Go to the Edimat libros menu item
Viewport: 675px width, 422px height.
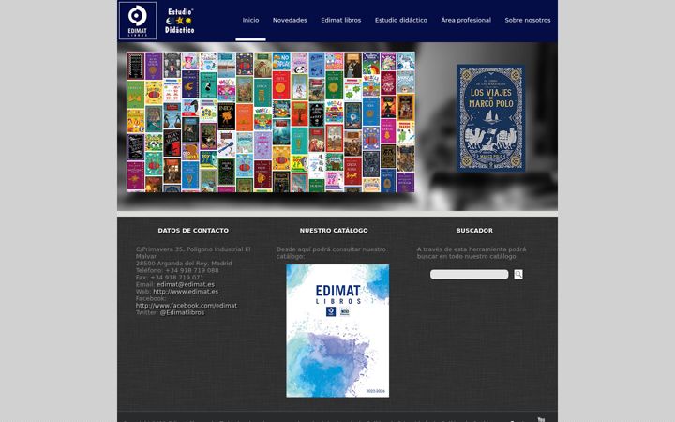tap(341, 20)
